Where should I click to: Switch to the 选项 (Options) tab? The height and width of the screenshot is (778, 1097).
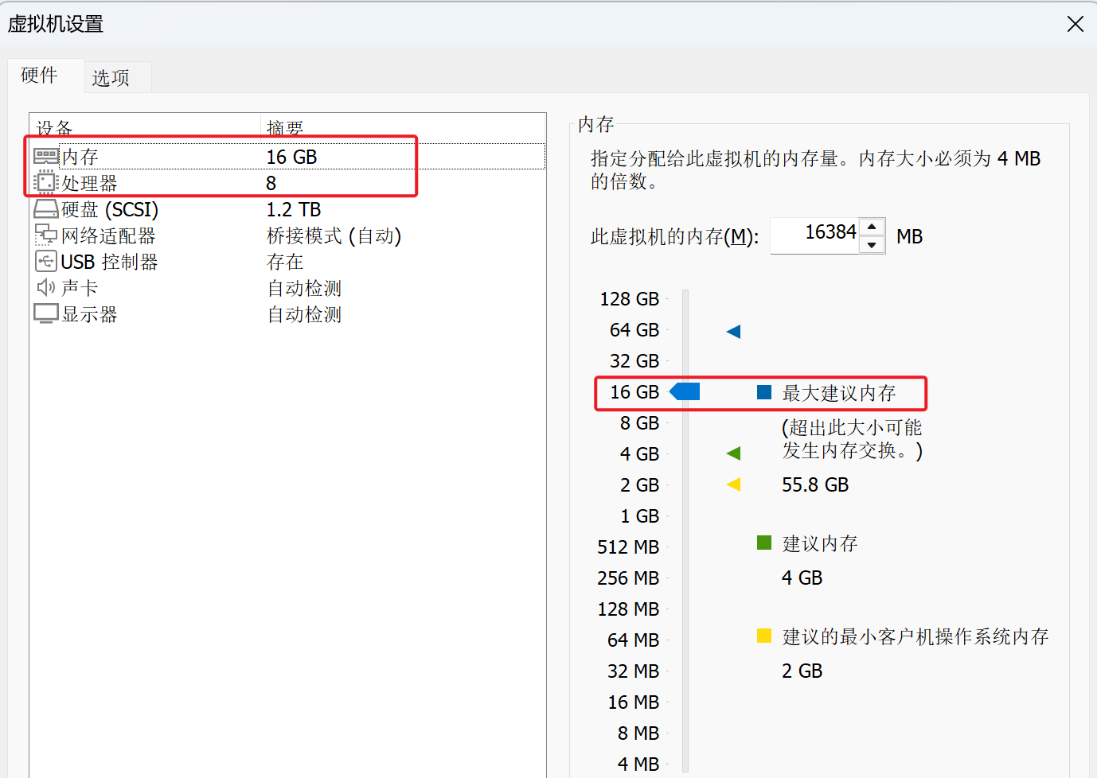coord(111,78)
